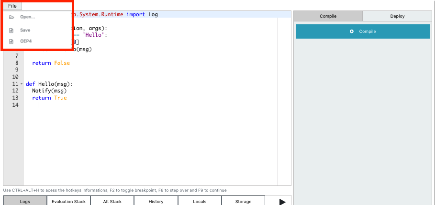The width and height of the screenshot is (435, 205).
Task: Click line number 8 in the gutter
Action: tap(17, 63)
